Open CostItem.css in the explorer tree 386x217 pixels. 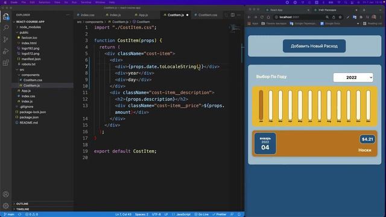(33, 80)
